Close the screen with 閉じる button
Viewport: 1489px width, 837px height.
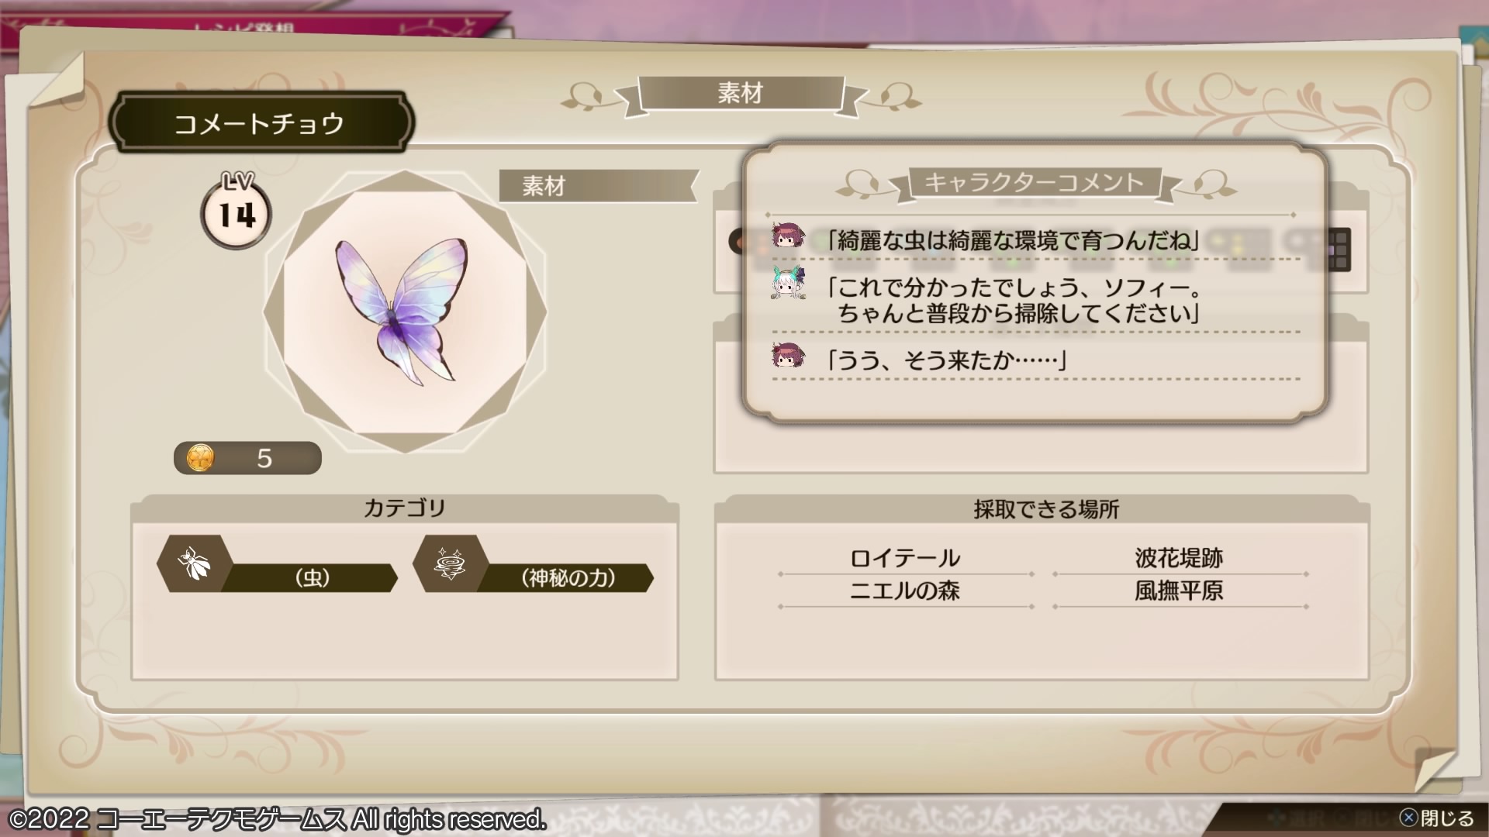click(1437, 818)
